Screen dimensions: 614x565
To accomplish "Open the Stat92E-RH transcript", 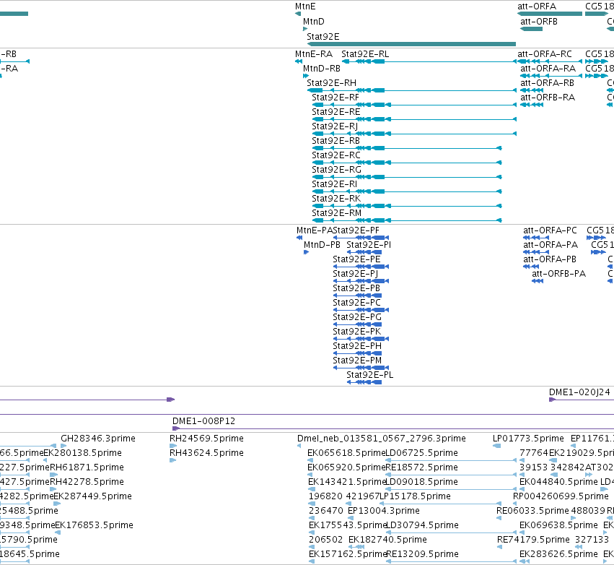I will coord(411,90).
